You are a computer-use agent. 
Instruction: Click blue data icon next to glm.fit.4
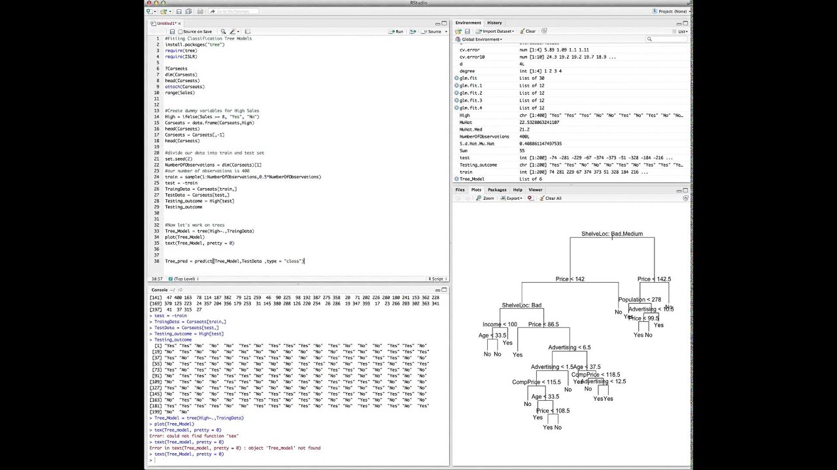click(456, 108)
